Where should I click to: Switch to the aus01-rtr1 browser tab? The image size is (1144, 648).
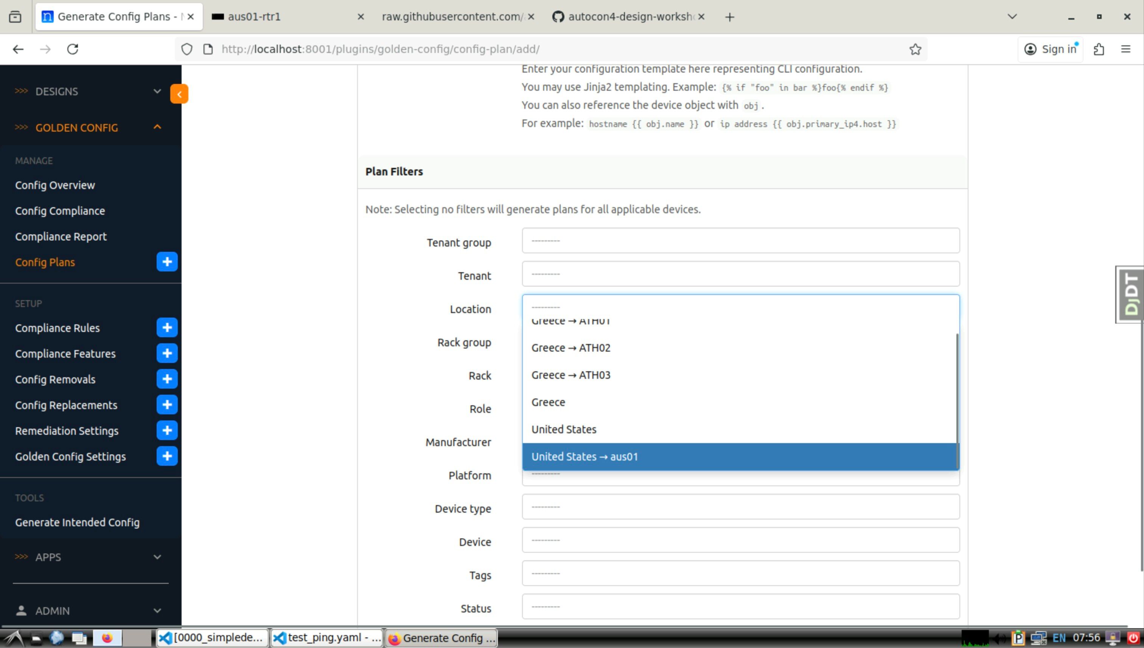click(x=285, y=17)
